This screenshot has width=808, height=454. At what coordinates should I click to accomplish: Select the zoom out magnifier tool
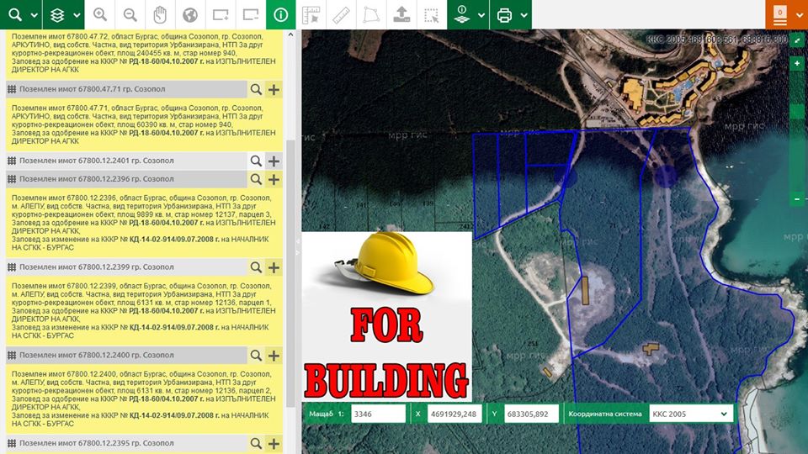coord(130,15)
